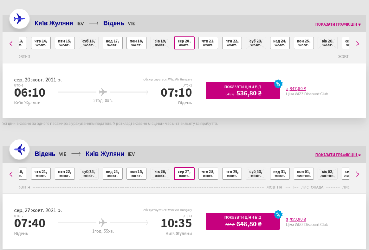
Task: Open WIZZ Discount Club price 459,80 ₴
Action: click(x=296, y=219)
